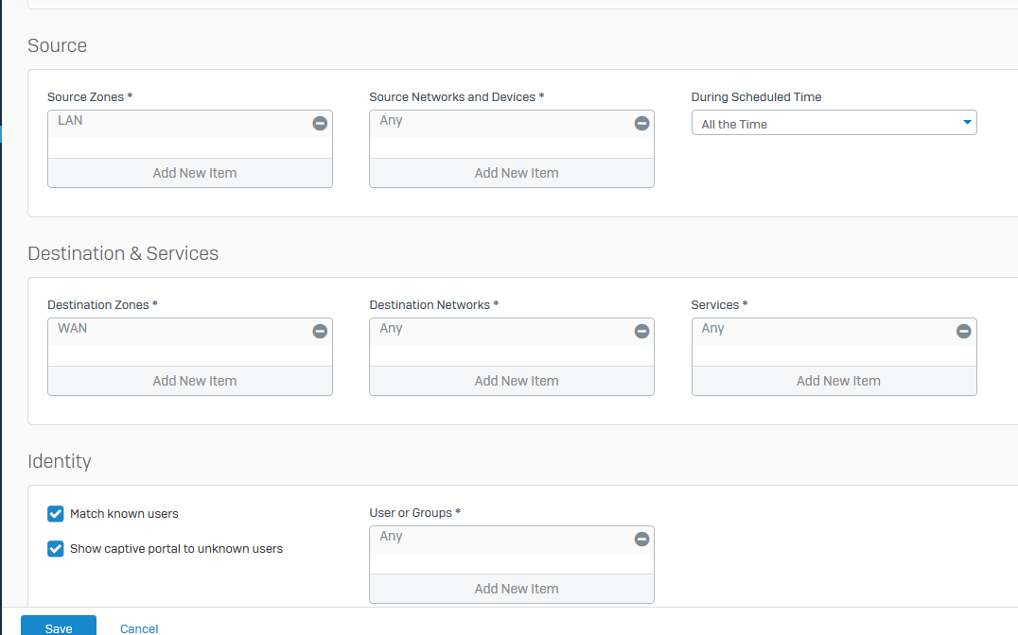Image resolution: width=1018 pixels, height=635 pixels.
Task: Remove Any from Destination Networks
Action: click(x=641, y=332)
